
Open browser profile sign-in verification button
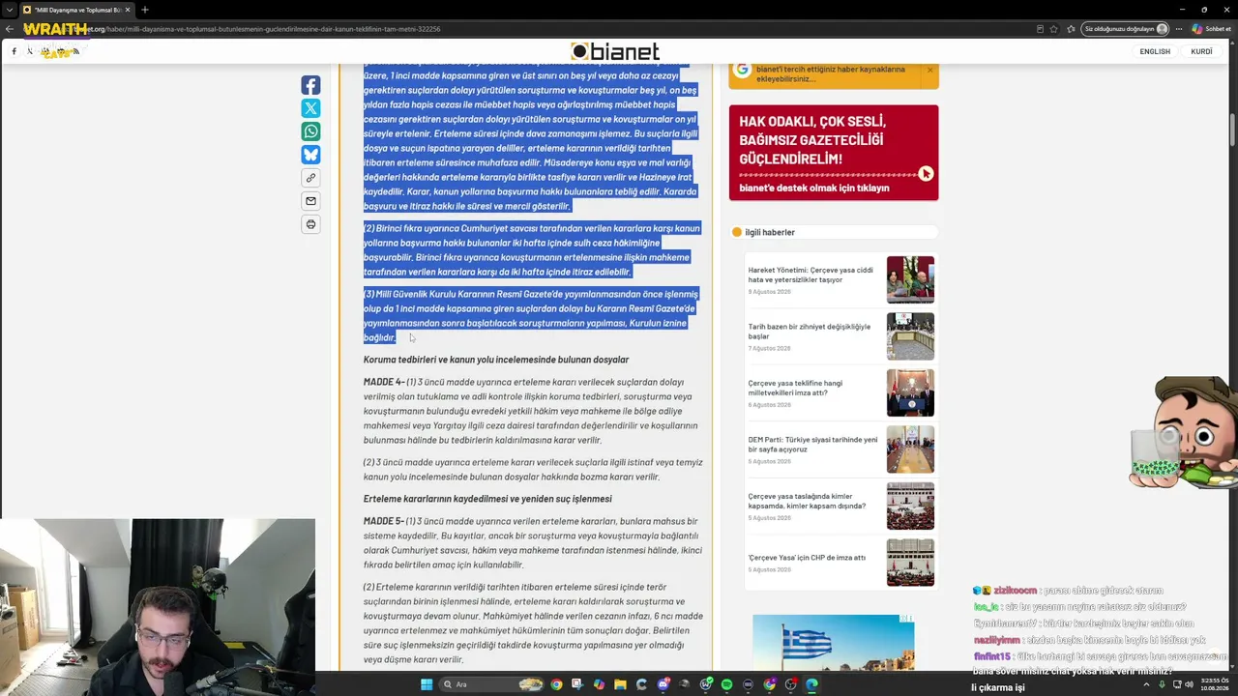[x=1126, y=29]
